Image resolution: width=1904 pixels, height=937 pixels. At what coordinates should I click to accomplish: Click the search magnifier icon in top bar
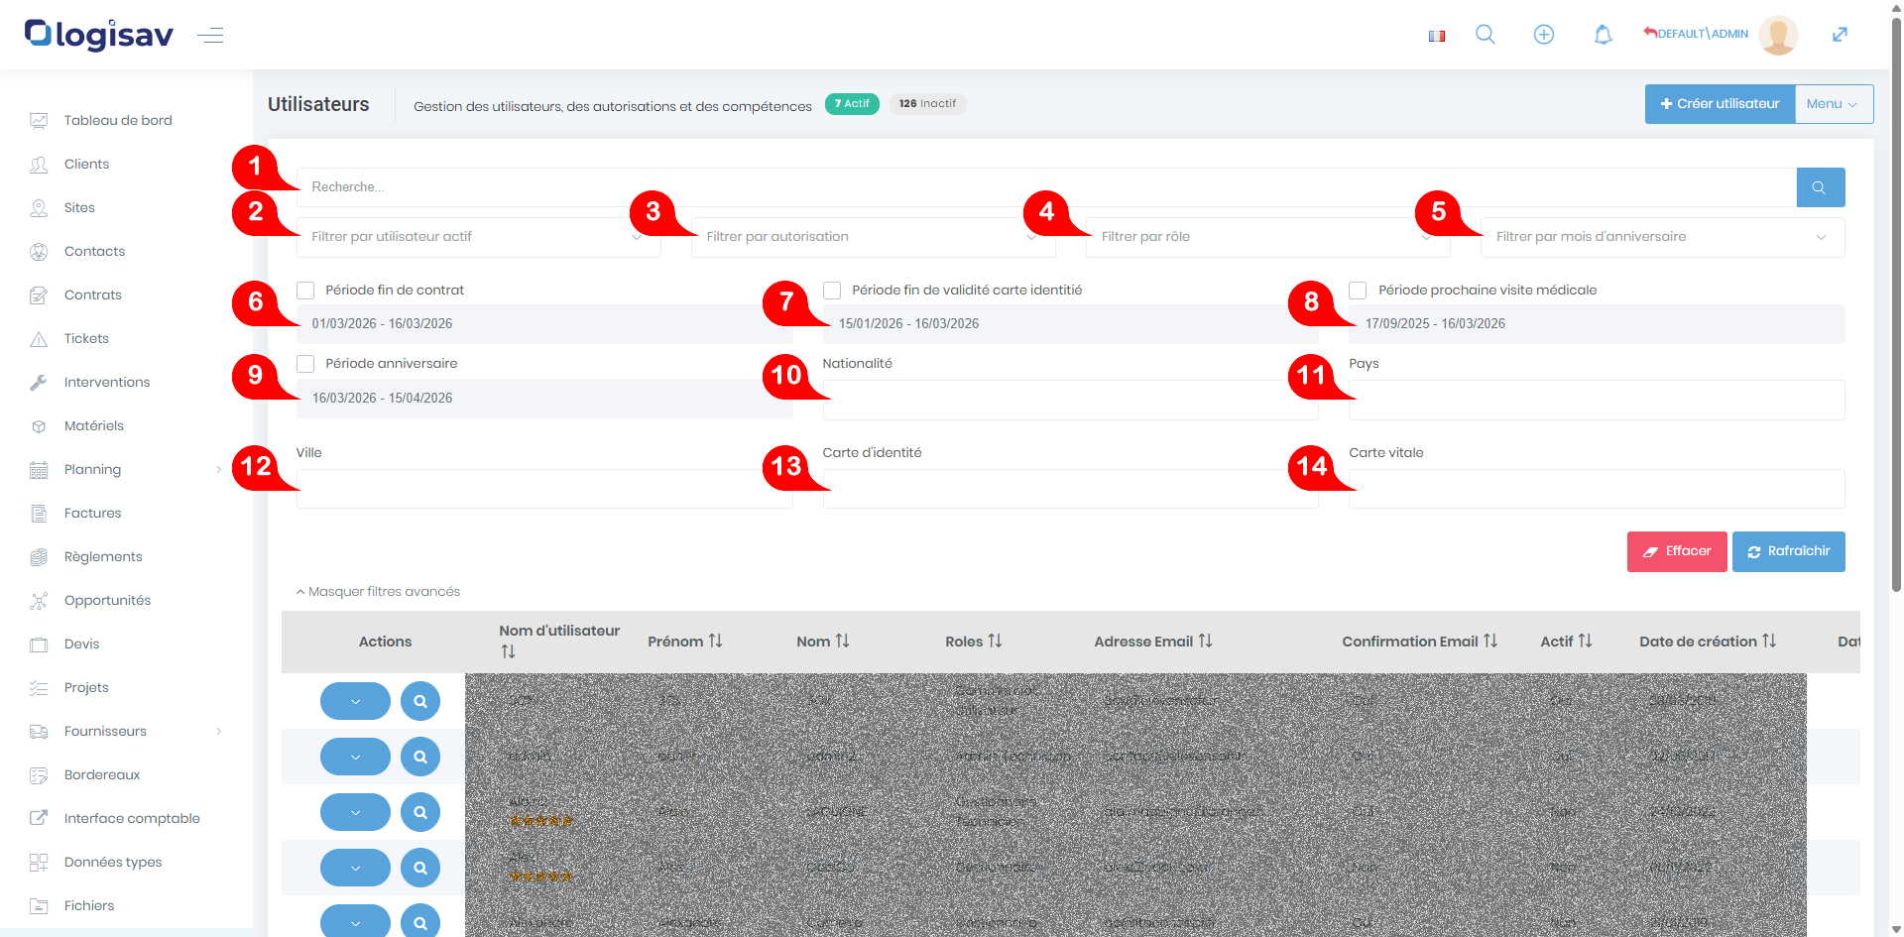tap(1485, 35)
